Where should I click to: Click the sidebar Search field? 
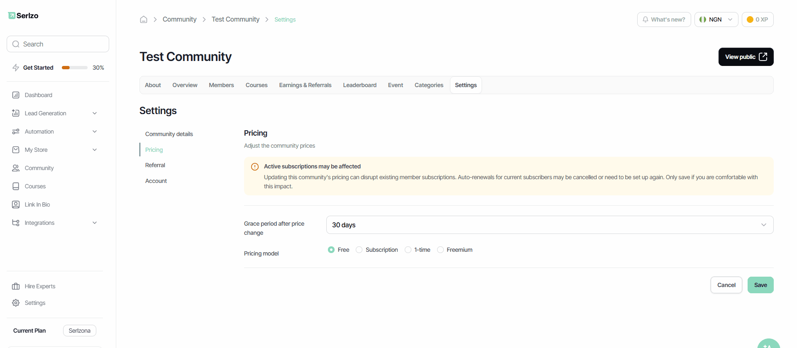(58, 44)
